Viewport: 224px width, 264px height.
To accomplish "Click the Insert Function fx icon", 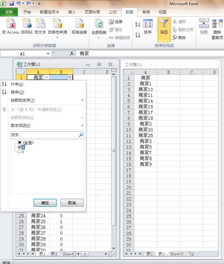I will pos(72,53).
